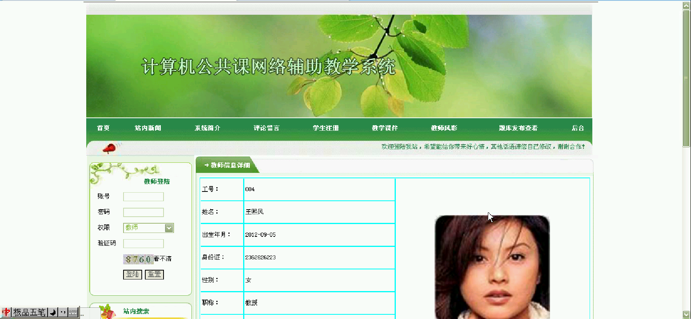Screen dimensions: 691x319
Task: Click the 中 IME mode icon
Action: coord(6,312)
